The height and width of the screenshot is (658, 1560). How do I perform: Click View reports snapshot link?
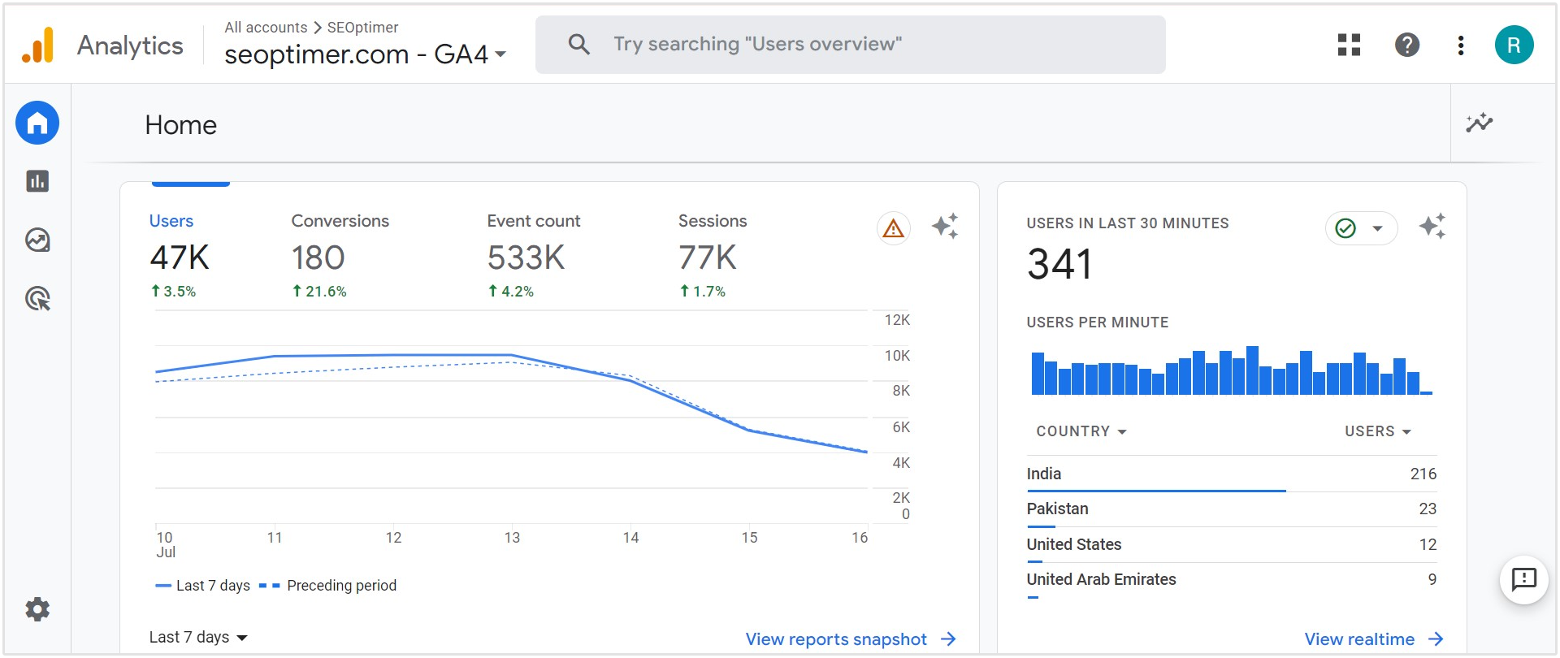tap(850, 639)
